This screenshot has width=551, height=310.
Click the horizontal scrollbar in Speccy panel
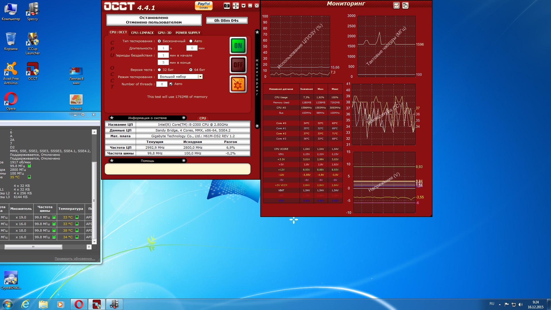click(33, 247)
